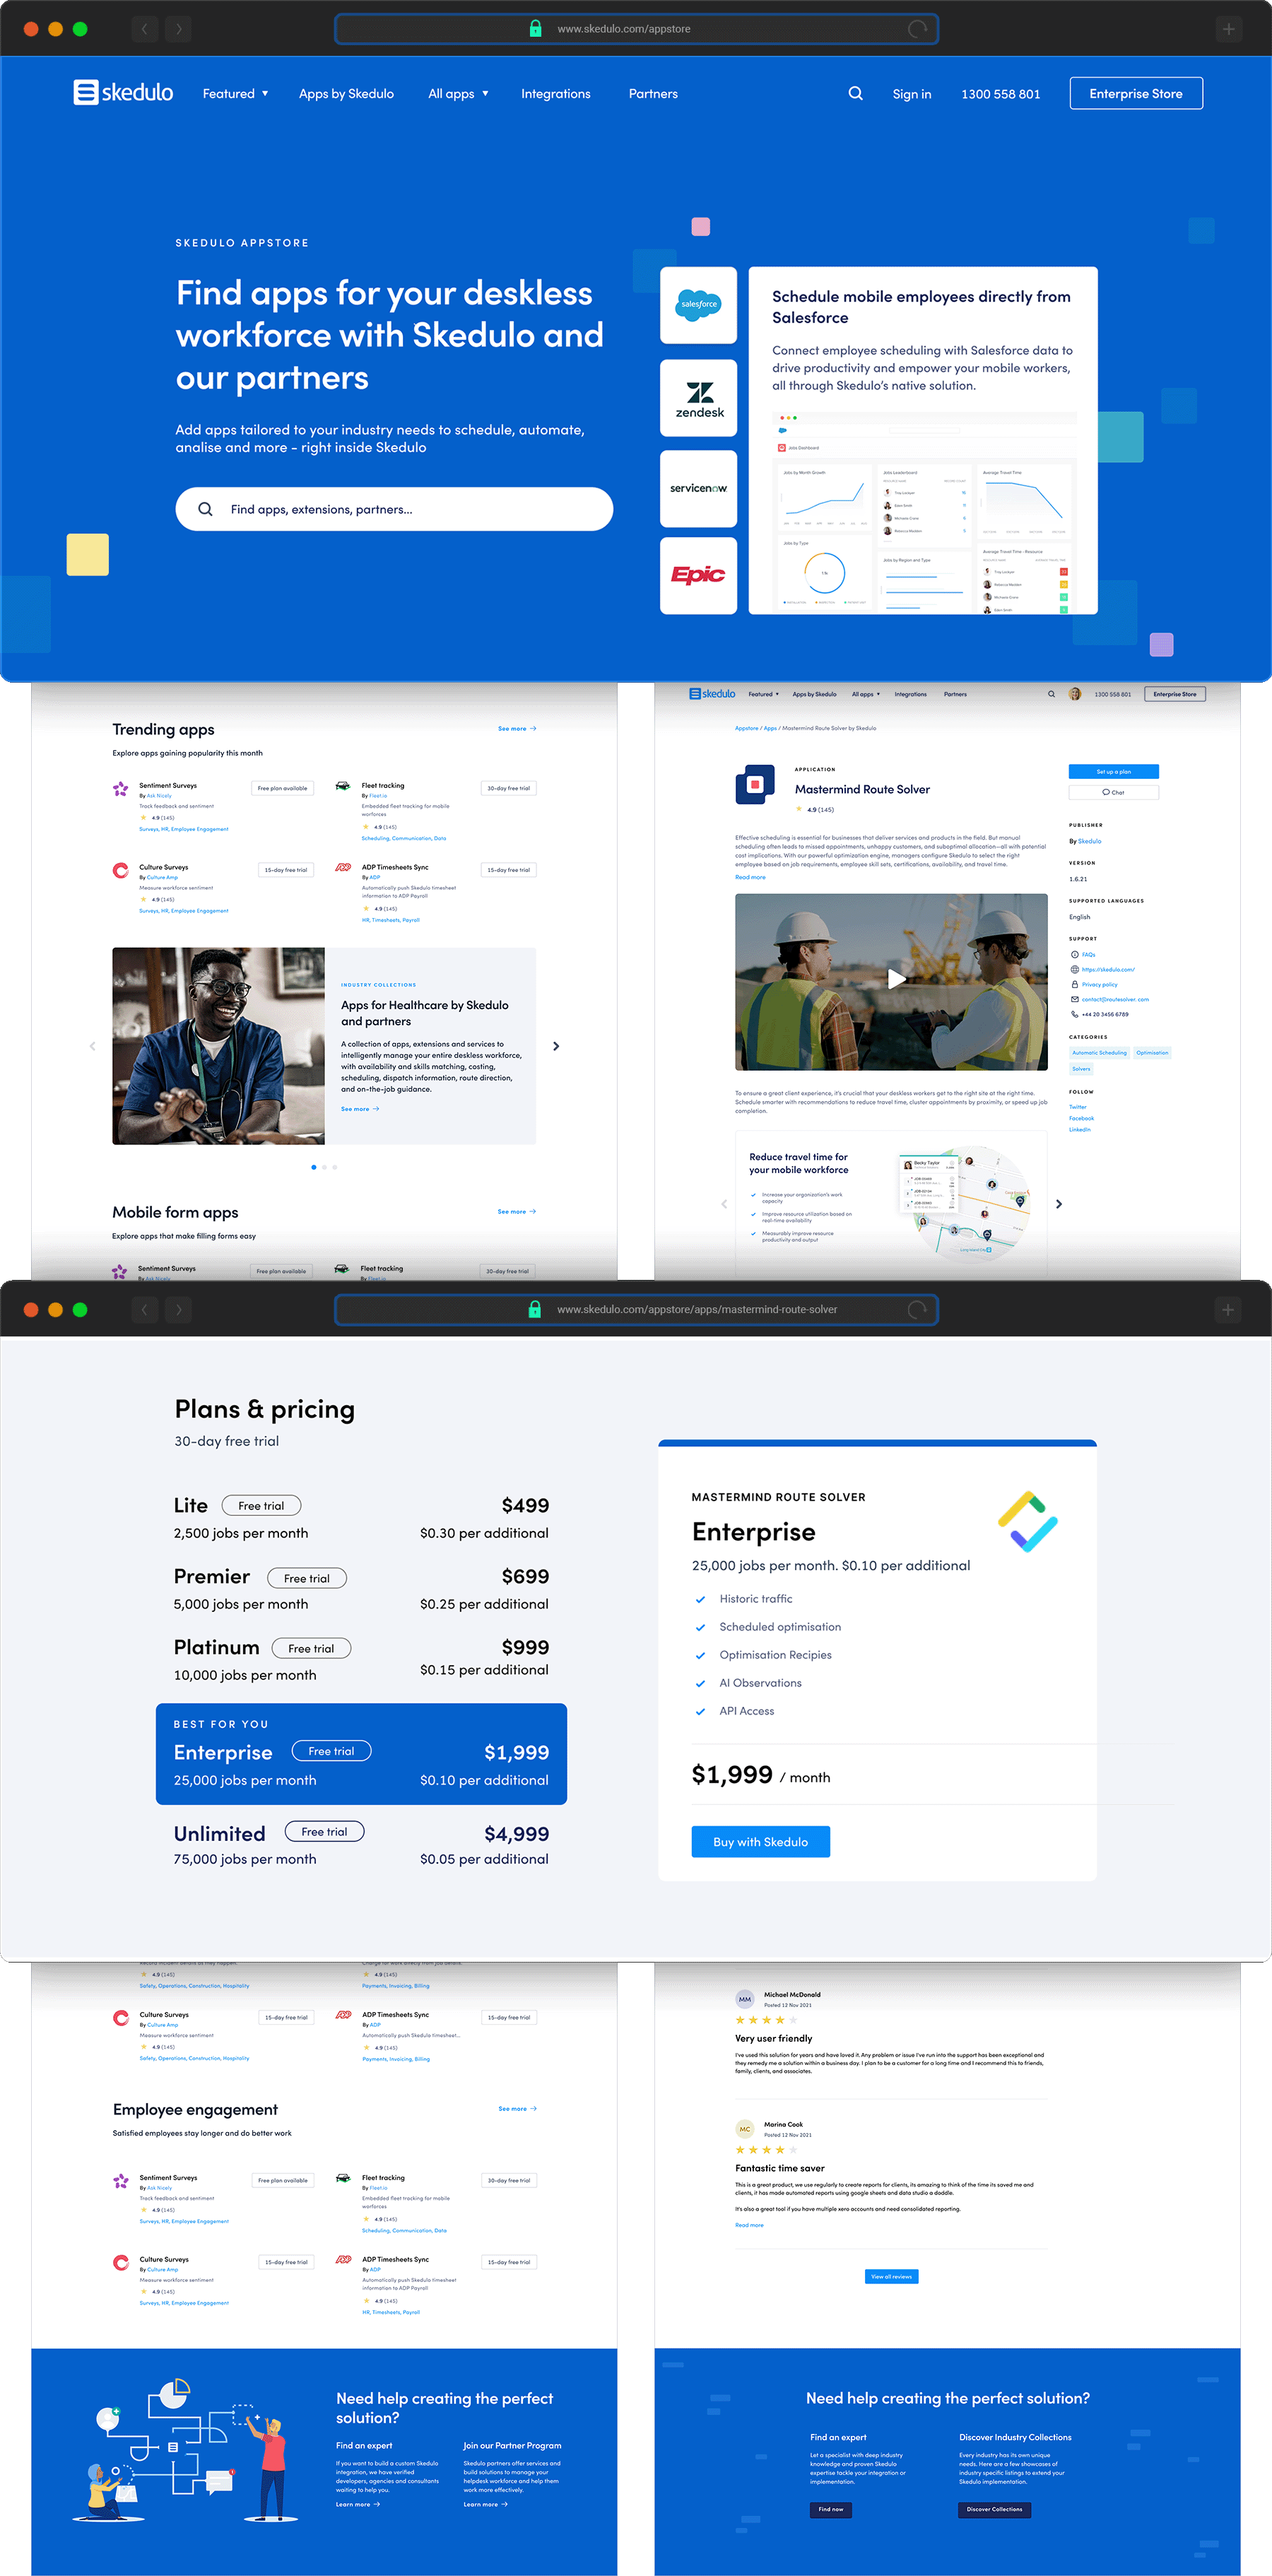This screenshot has width=1272, height=2576.
Task: Expand Read more under Fantastic time saver review
Action: (749, 2225)
